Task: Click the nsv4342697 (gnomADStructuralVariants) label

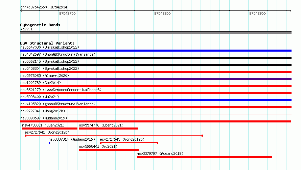Action: (x=58, y=54)
